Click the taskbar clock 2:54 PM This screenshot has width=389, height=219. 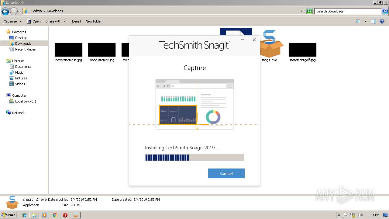click(373, 215)
